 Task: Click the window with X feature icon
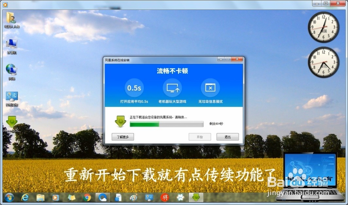211,88
